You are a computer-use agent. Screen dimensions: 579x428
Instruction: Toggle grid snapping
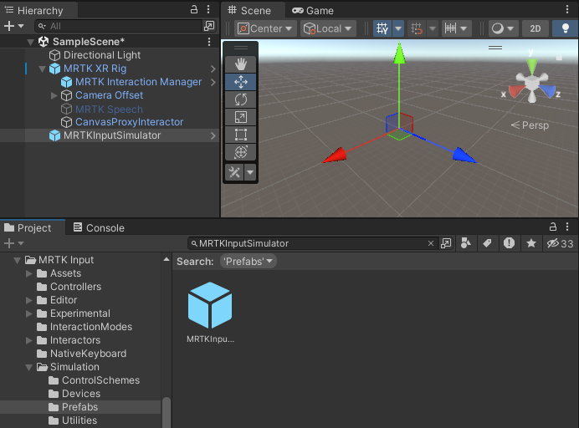coord(417,28)
